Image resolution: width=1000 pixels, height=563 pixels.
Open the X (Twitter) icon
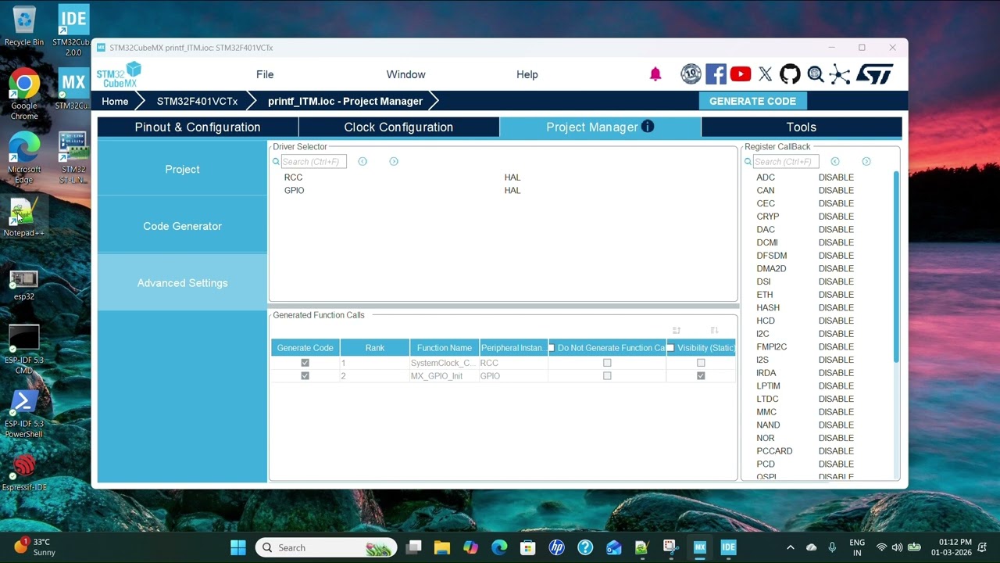pos(765,74)
